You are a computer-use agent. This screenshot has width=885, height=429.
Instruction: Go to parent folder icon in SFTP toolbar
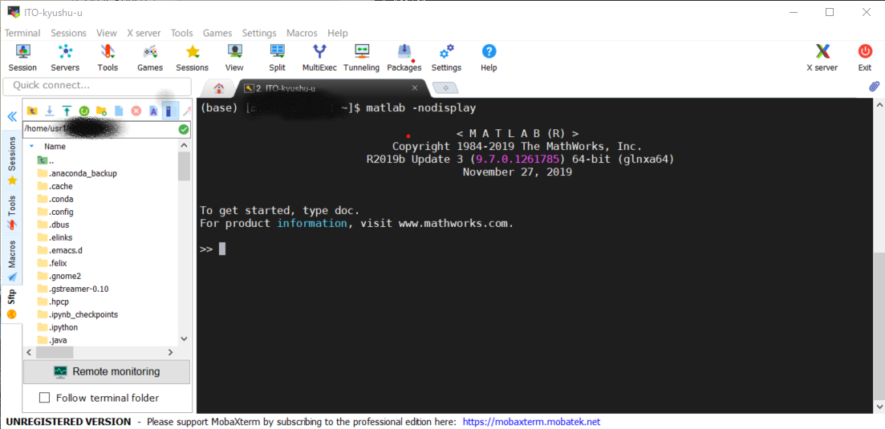[32, 111]
